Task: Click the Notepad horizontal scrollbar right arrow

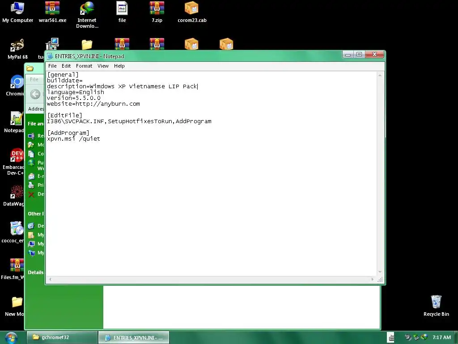Action: [x=373, y=279]
